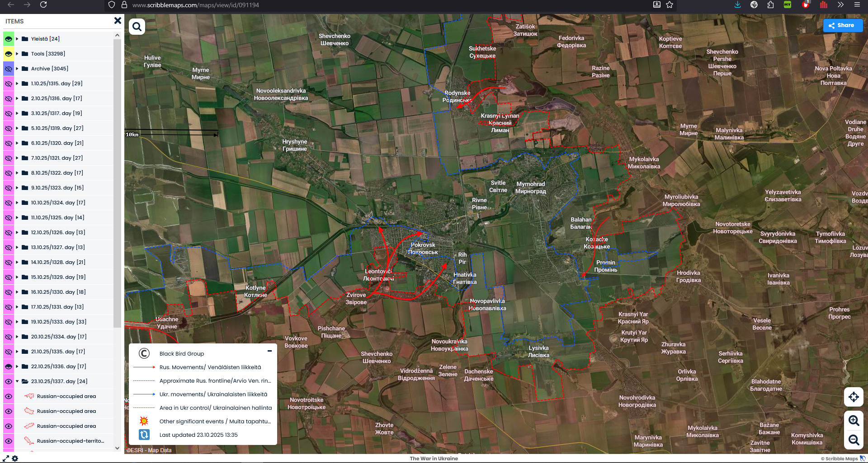This screenshot has width=868, height=463.
Task: Expand the Archive [3045] folder
Action: coord(17,69)
